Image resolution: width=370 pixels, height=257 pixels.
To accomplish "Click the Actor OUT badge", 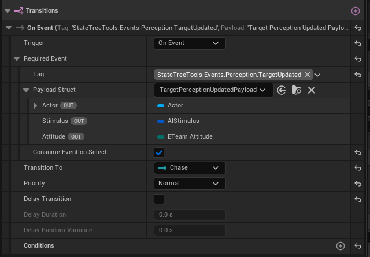I will click(68, 105).
